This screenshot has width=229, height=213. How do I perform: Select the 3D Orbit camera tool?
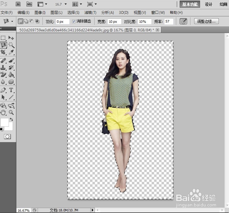[11, 105]
